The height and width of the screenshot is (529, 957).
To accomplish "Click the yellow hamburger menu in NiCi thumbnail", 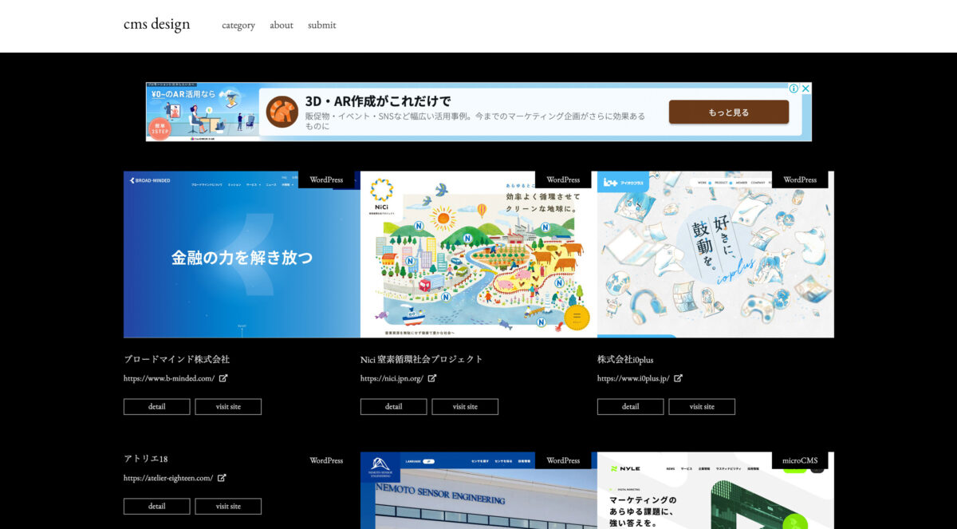I will click(x=576, y=318).
